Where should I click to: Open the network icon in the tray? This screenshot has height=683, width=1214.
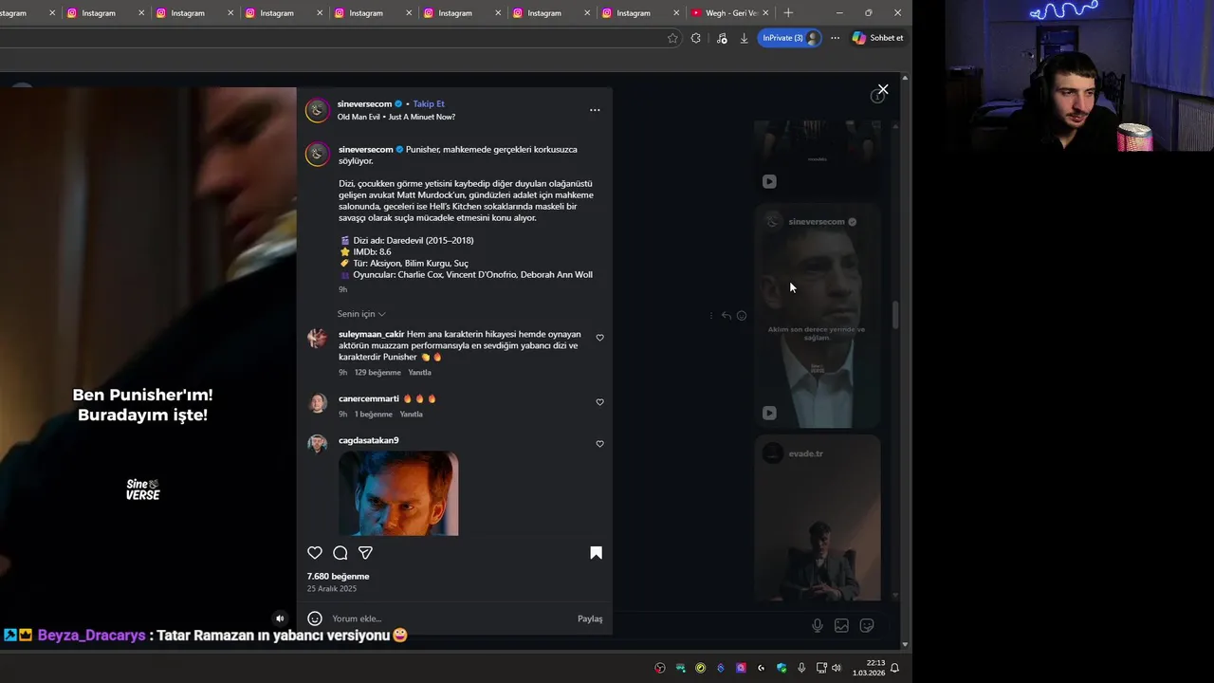coord(821,668)
